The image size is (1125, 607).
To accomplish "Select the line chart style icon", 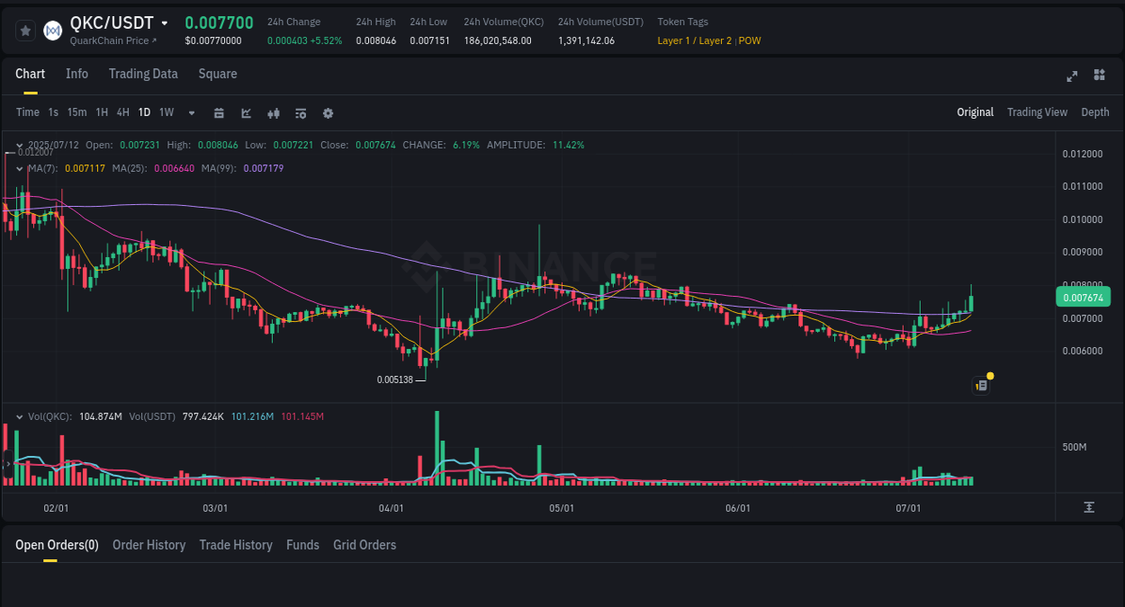I will (246, 113).
